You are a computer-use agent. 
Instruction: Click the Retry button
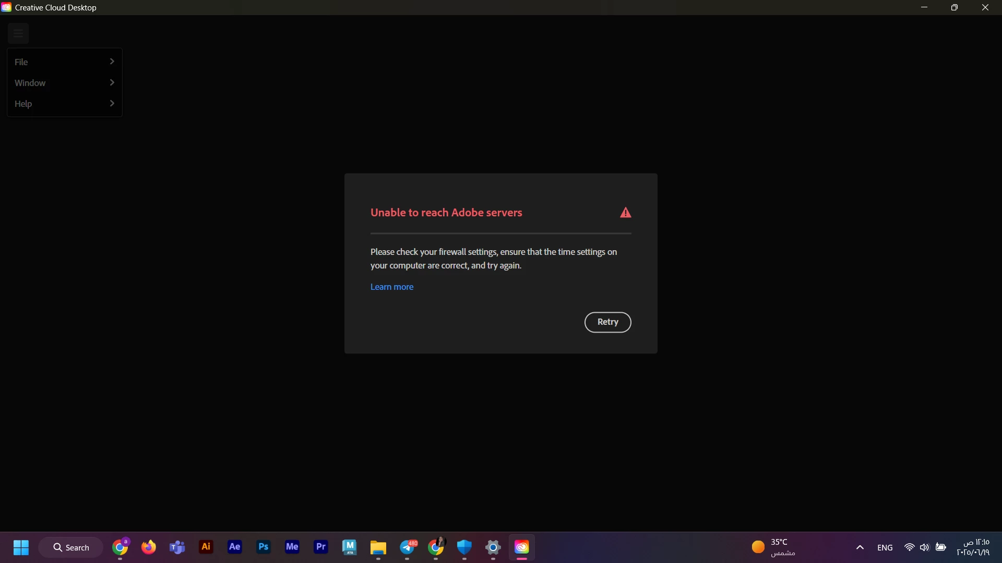click(x=607, y=322)
